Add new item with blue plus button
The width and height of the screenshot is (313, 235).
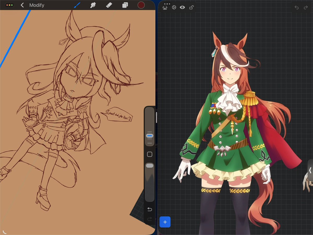165,222
